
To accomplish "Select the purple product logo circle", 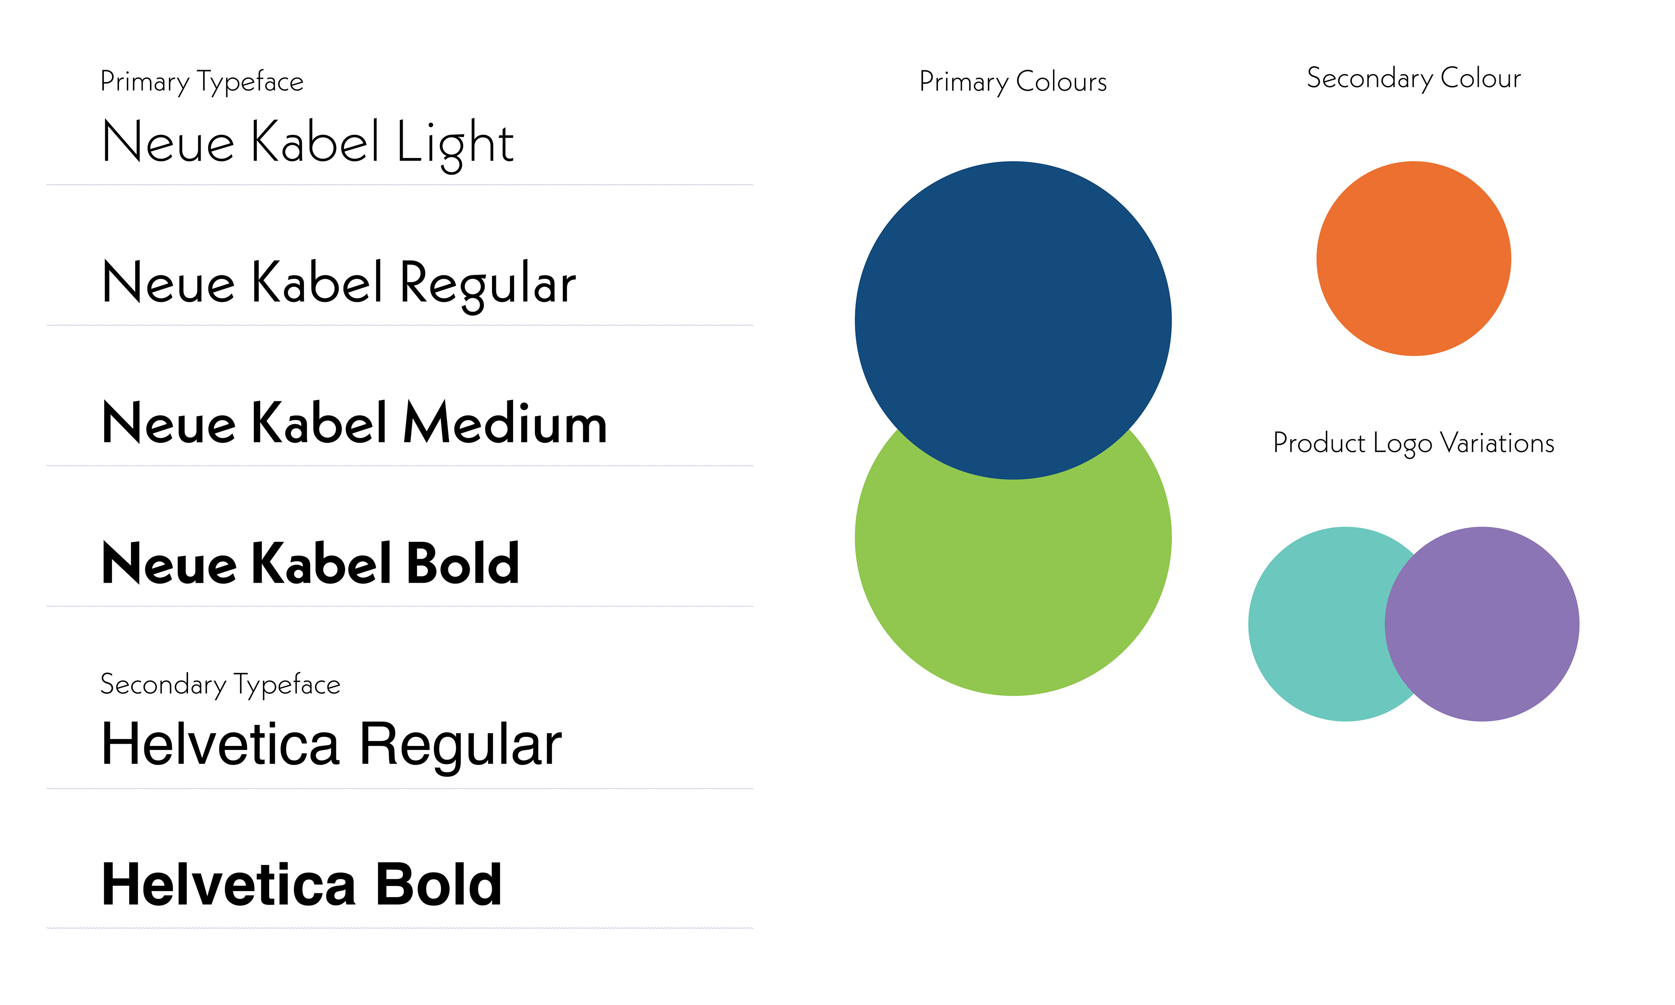I will coord(1482,624).
